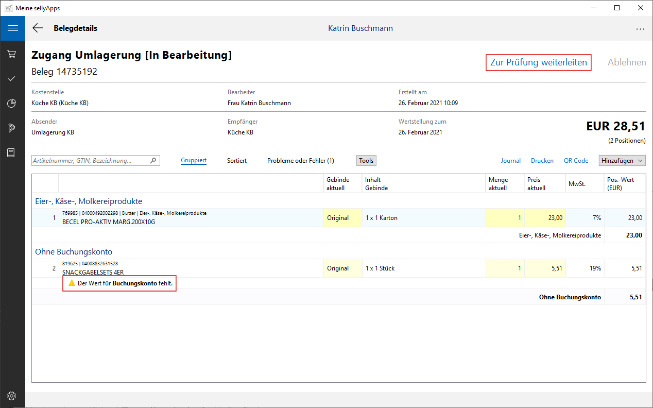Open the three-dots more options menu
The height and width of the screenshot is (408, 653).
click(640, 29)
